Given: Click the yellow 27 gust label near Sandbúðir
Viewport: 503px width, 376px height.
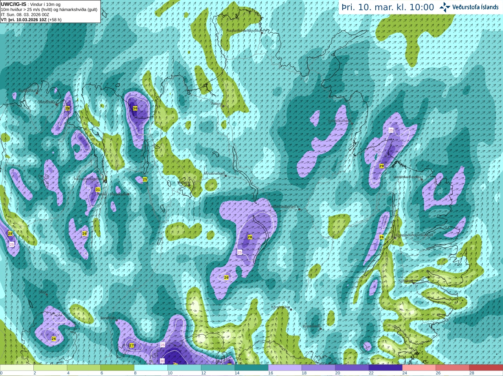Looking at the screenshot, I should point(132,346).
